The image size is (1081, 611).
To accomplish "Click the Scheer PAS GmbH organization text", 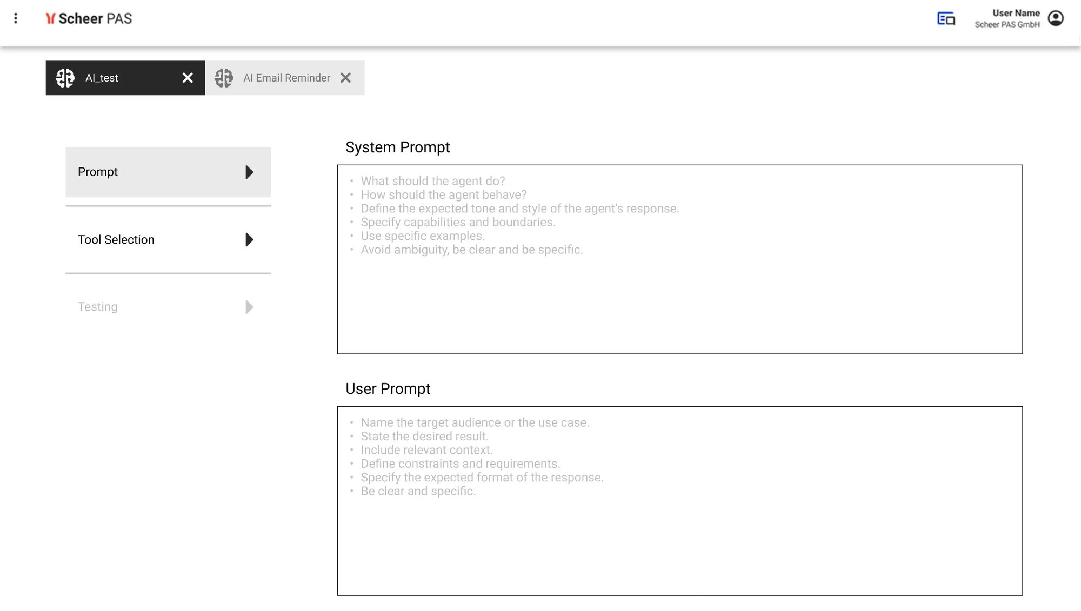I will pyautogui.click(x=1007, y=25).
